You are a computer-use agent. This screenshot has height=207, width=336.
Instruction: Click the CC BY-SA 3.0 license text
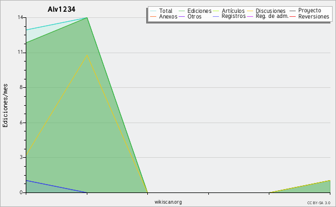[x=319, y=203]
